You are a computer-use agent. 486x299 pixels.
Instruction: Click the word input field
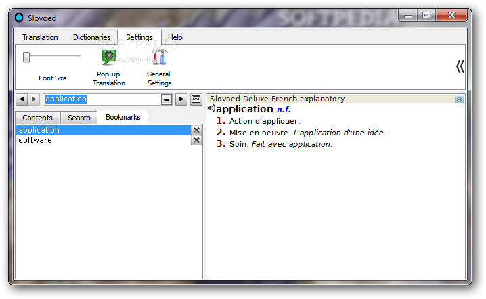[102, 99]
